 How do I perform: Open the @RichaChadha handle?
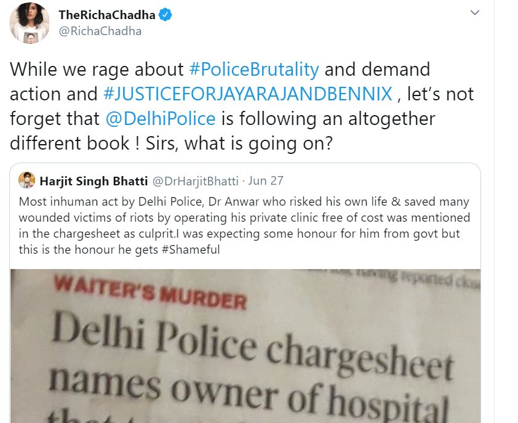point(100,31)
